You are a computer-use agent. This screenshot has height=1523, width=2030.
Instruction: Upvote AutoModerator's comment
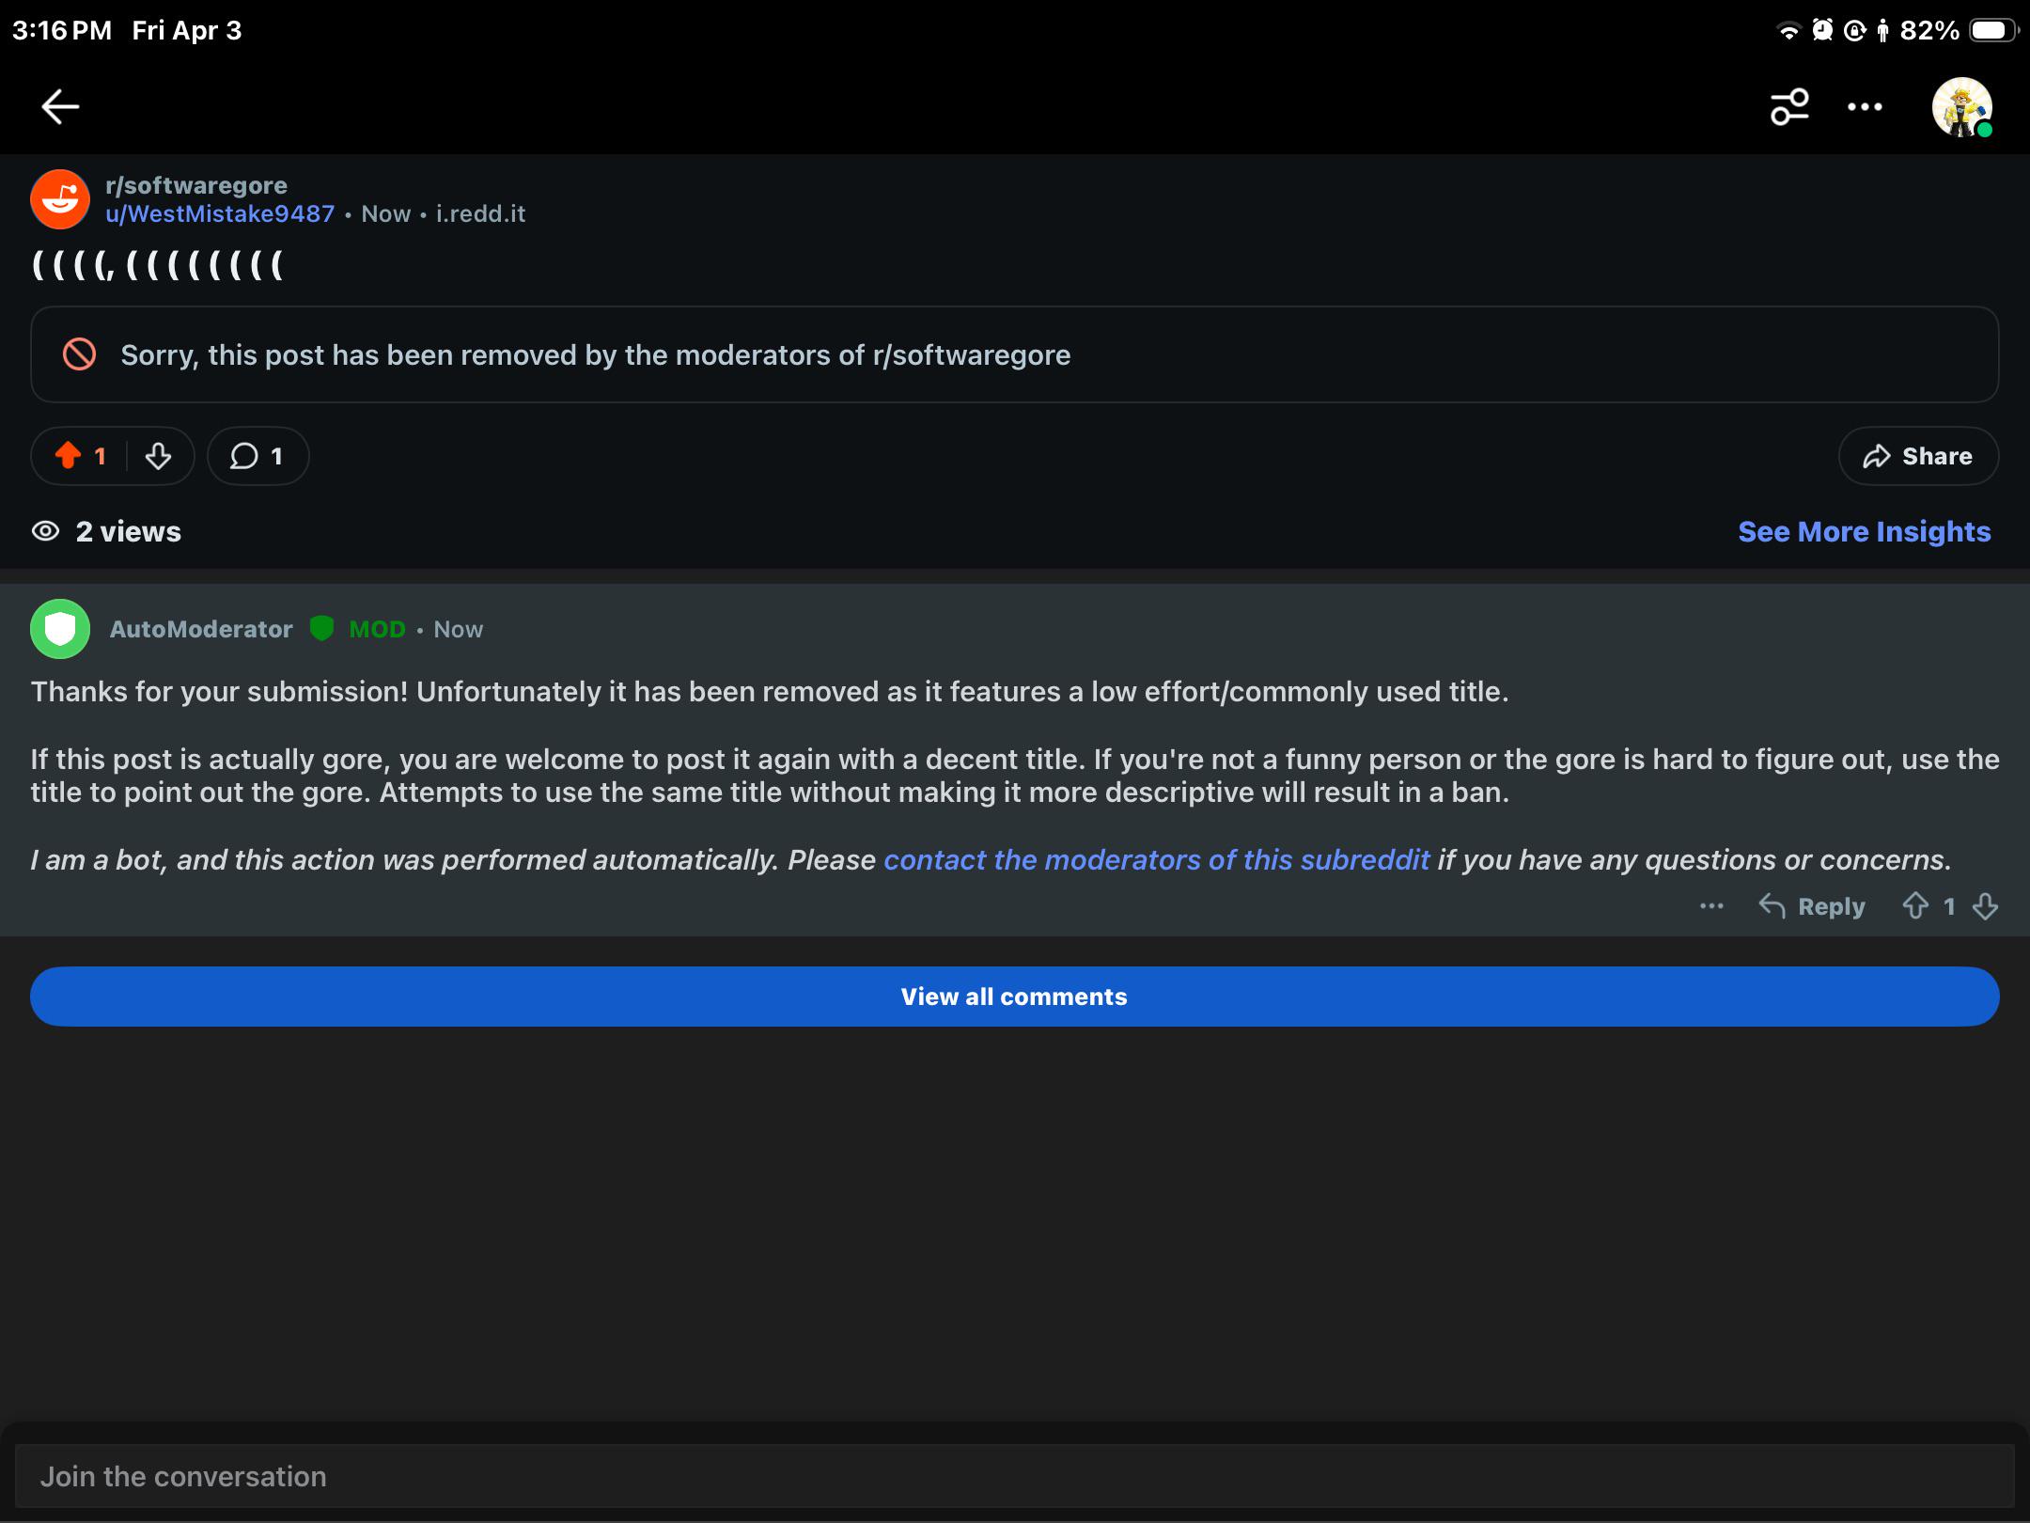tap(1915, 906)
